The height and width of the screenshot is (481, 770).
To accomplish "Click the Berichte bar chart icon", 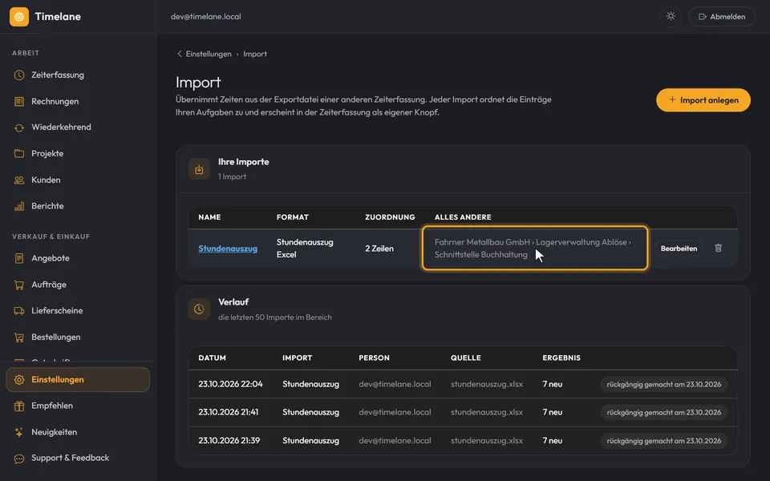I will (19, 206).
